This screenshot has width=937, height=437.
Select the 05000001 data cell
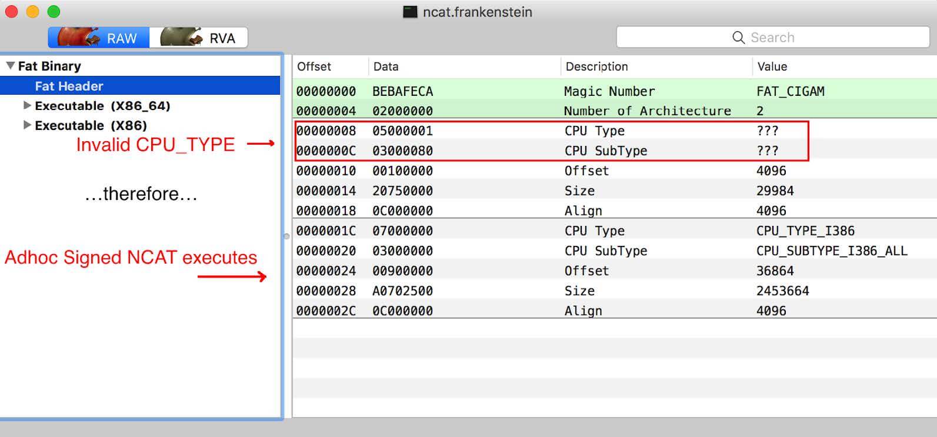click(402, 131)
